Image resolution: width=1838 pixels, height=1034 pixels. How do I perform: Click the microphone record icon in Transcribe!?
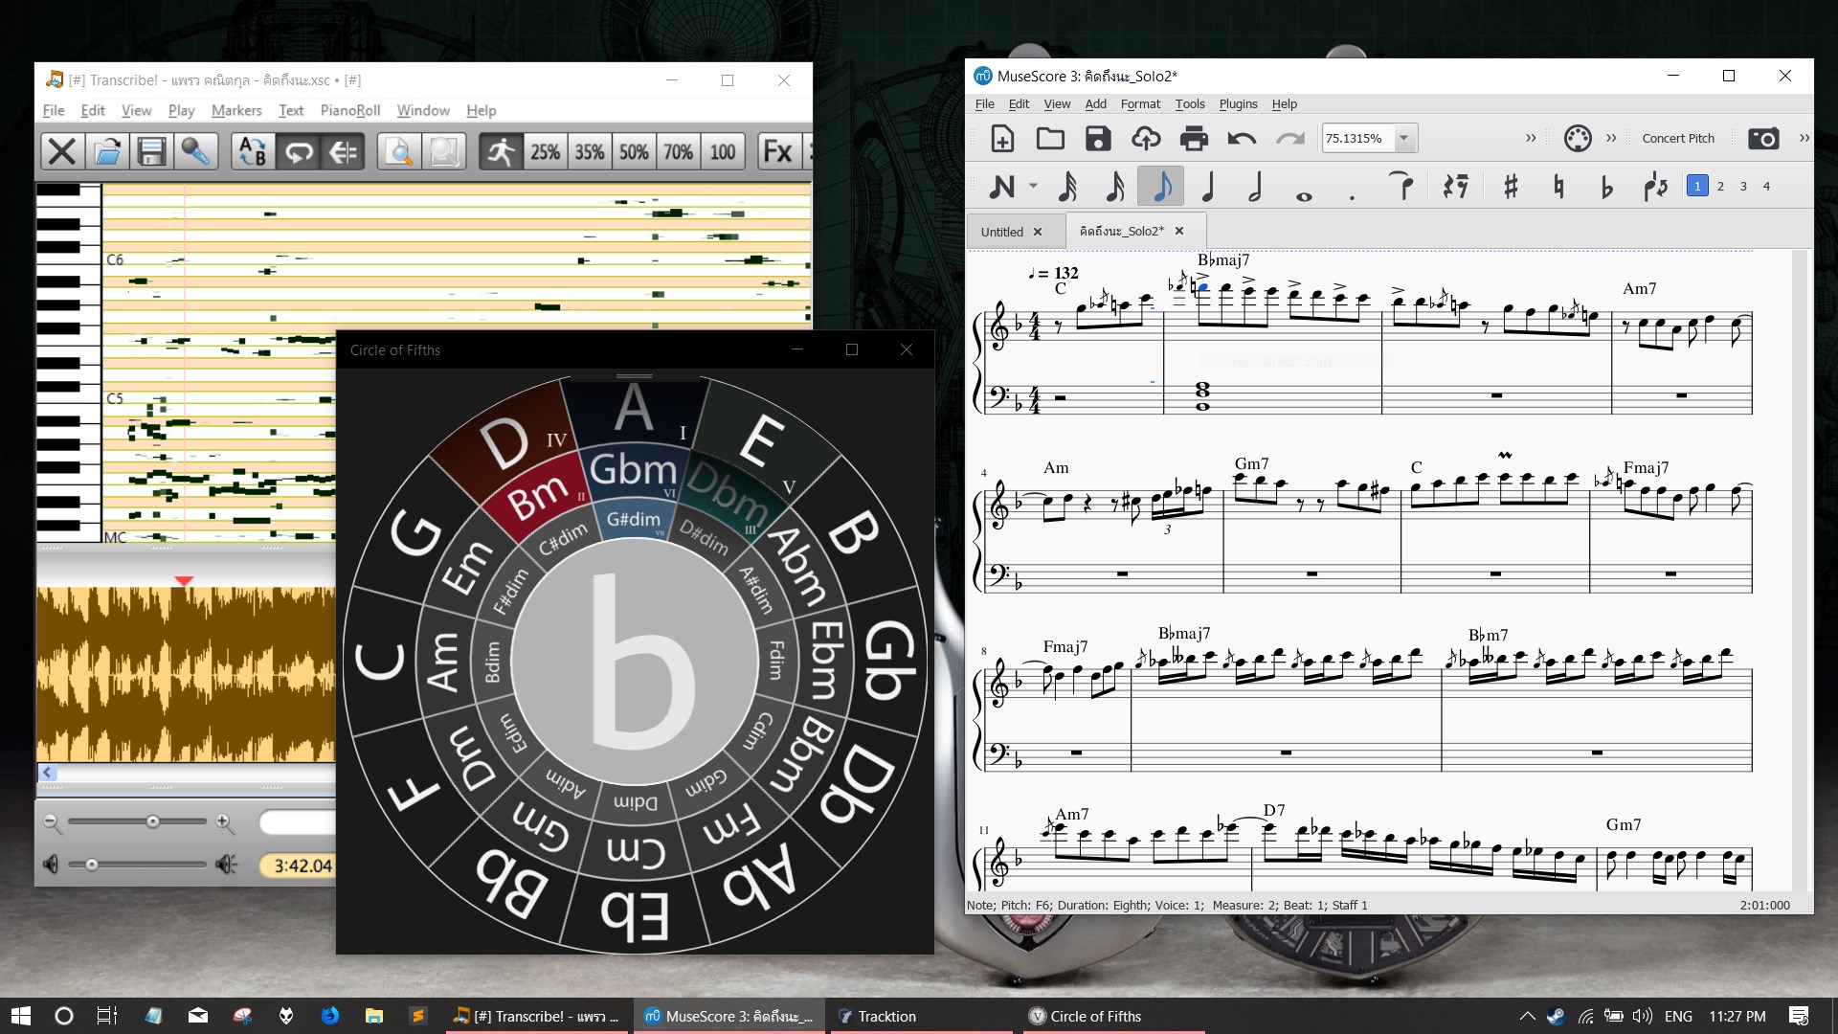click(x=196, y=151)
